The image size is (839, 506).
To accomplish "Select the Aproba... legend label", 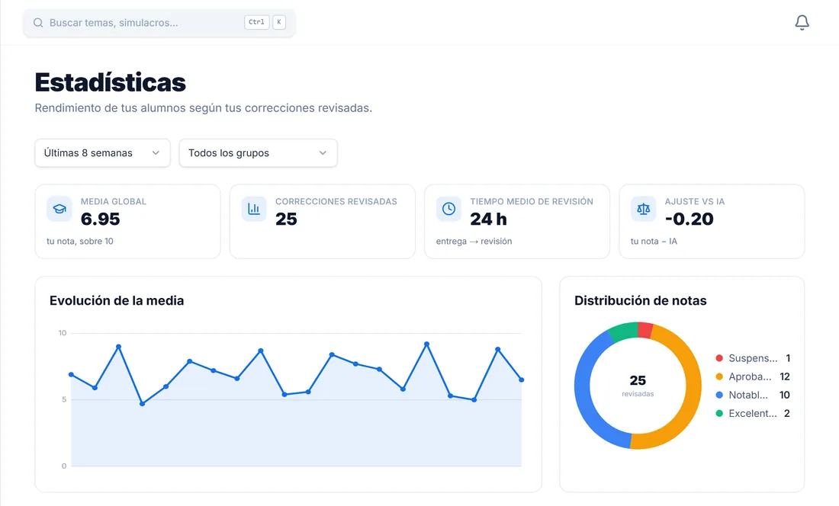I will 751,376.
